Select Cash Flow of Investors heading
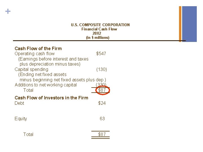 tap(51, 98)
